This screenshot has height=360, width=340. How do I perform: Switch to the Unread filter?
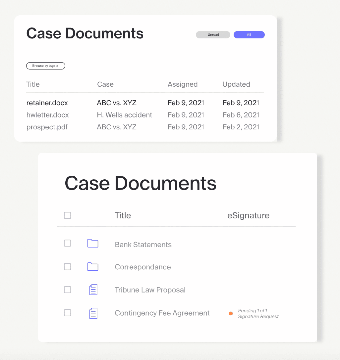point(213,34)
